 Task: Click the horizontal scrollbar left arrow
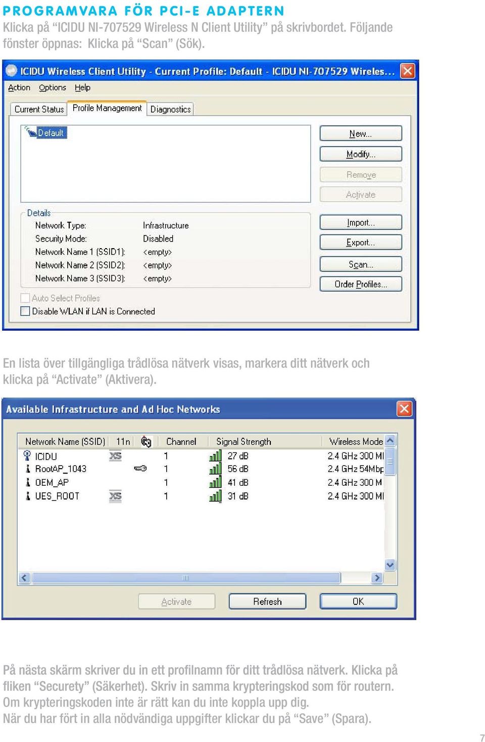[24, 578]
